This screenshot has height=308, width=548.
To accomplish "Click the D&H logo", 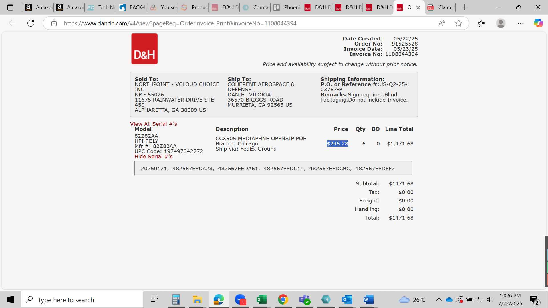I will [144, 49].
